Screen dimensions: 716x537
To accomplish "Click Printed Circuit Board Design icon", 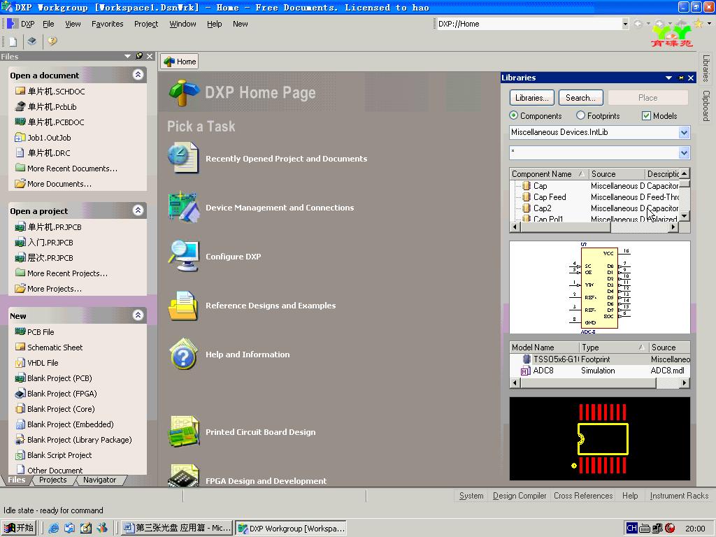I will click(x=183, y=431).
